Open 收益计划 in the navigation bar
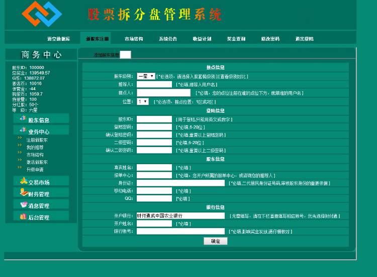Screen dimensions: 377x277 pyautogui.click(x=202, y=39)
